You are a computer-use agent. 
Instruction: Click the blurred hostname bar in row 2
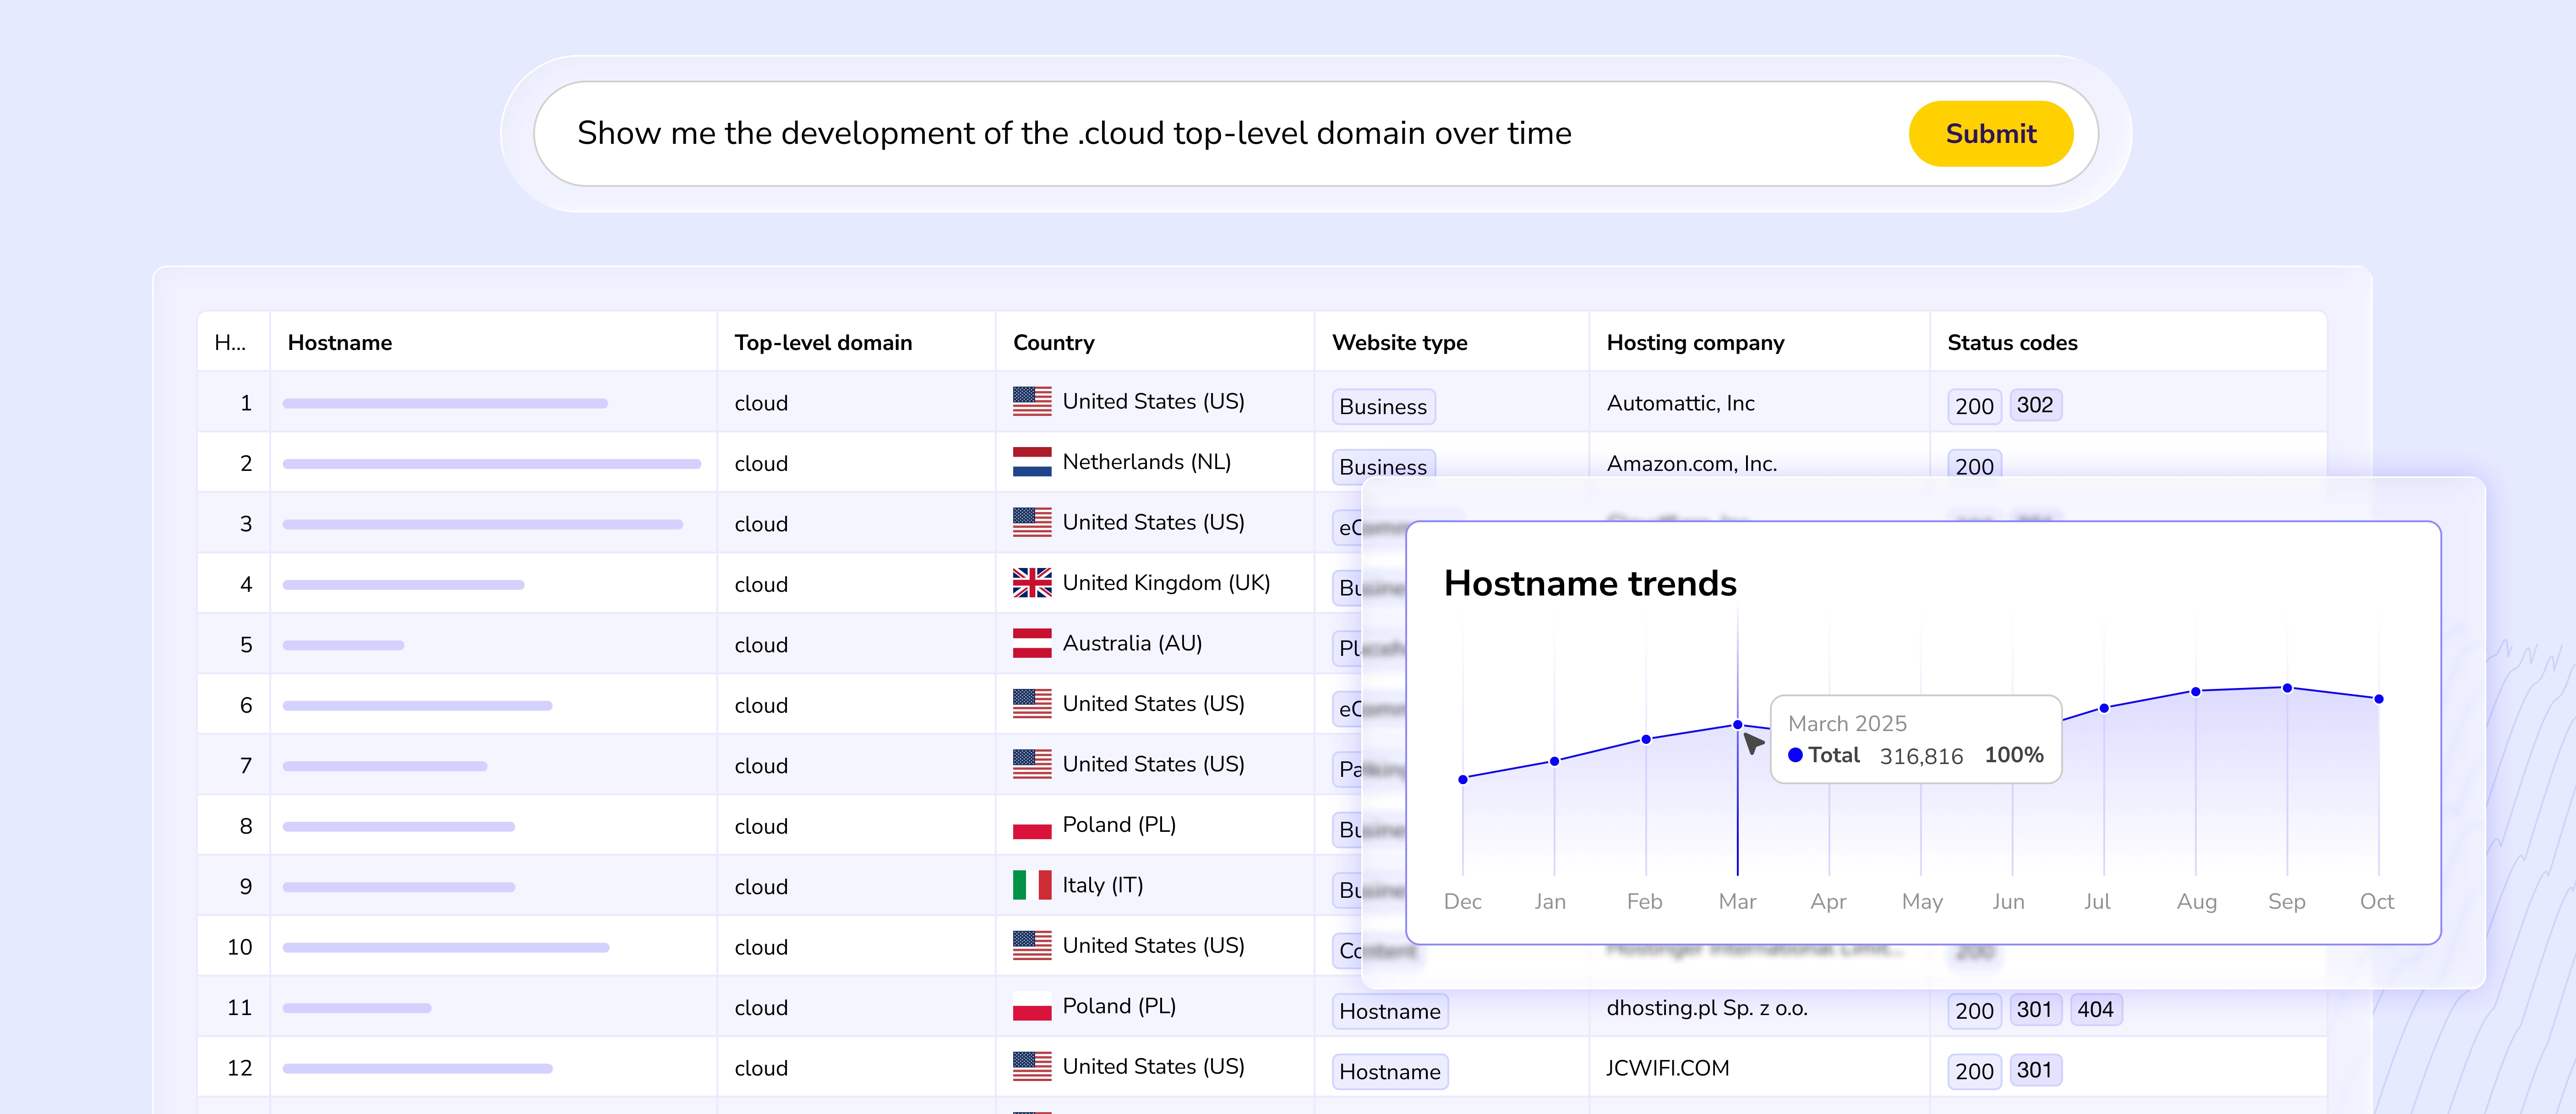tap(491, 464)
